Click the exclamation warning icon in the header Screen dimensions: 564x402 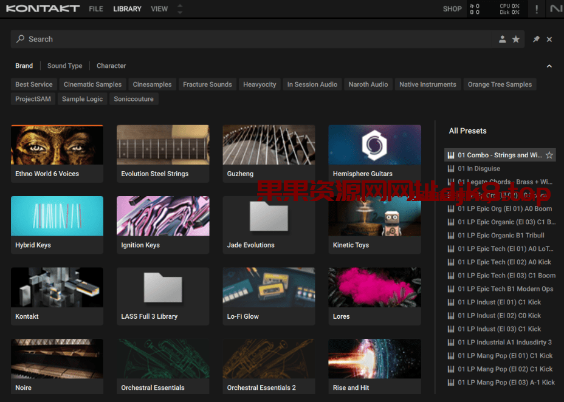537,9
